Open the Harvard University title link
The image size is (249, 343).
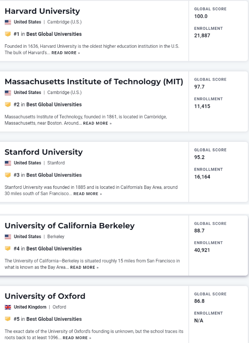tap(42, 11)
